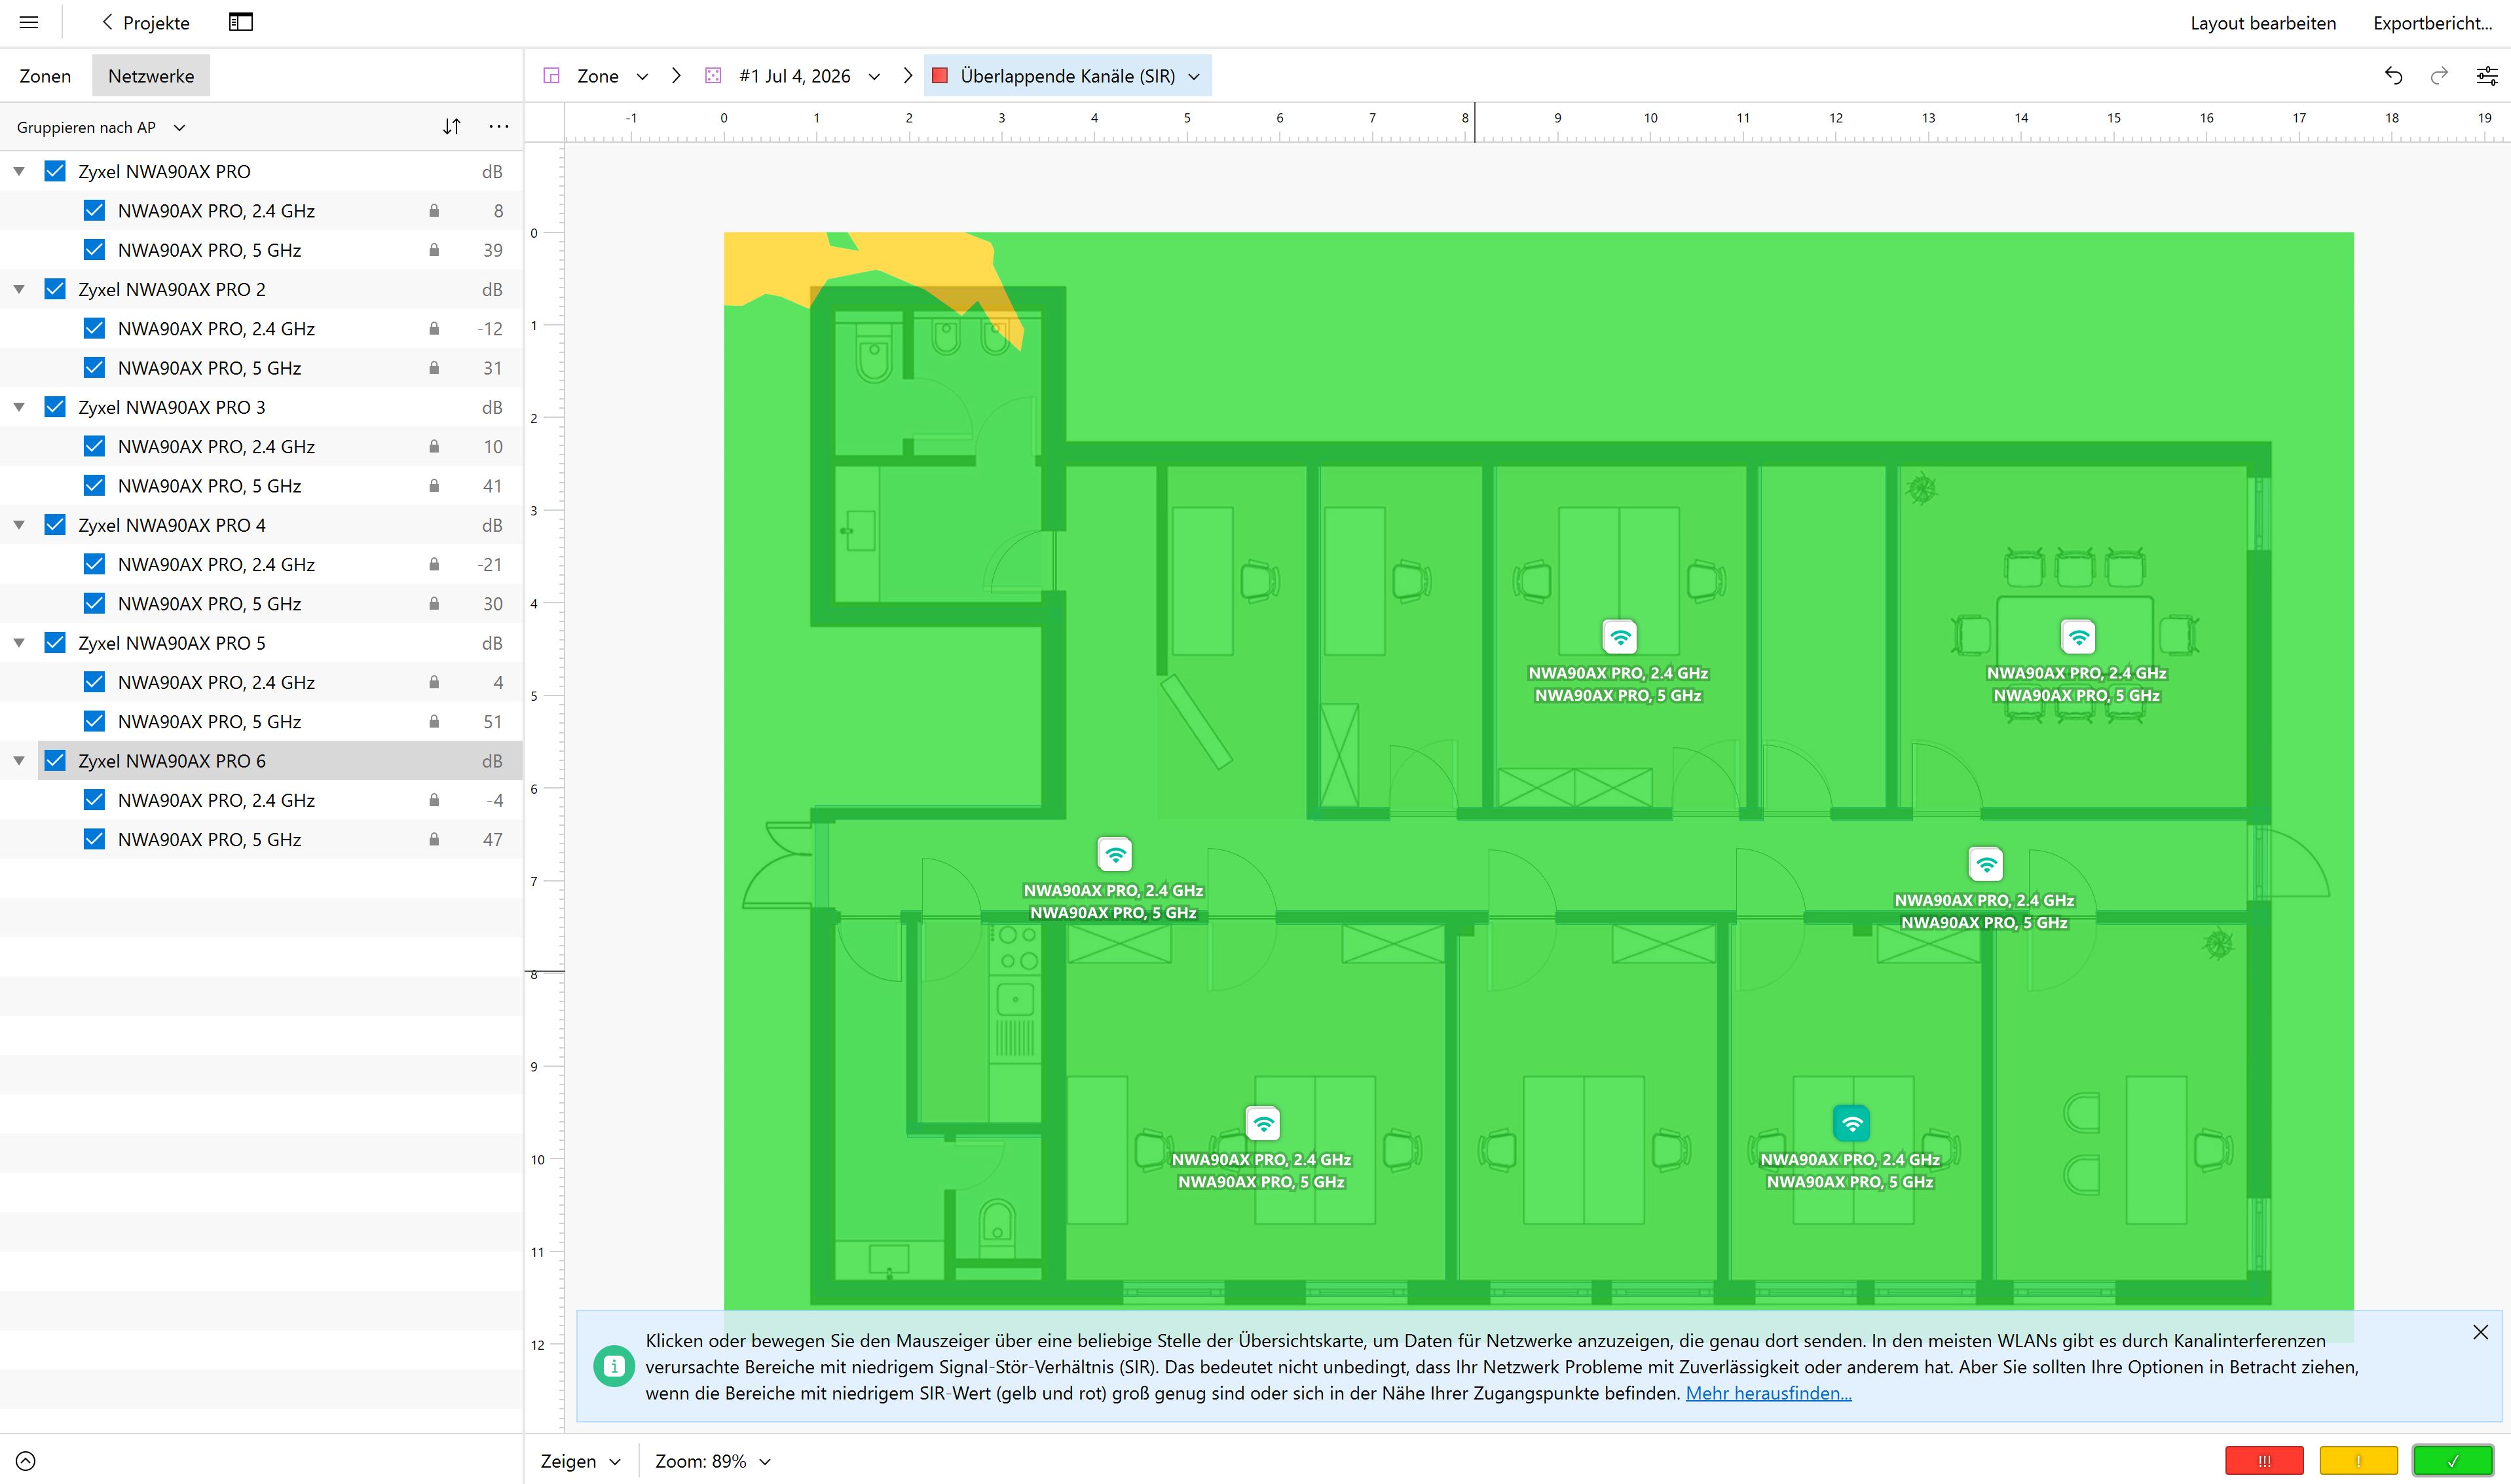Select the NWA90AX PRO 2.4 GHz row value 4

click(x=261, y=682)
